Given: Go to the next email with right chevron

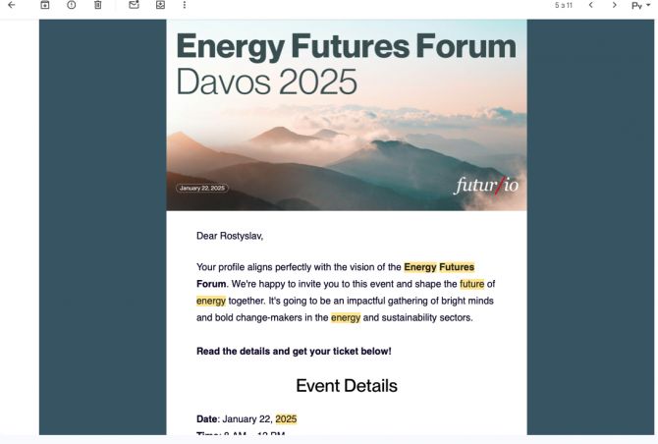Looking at the screenshot, I should 615,5.
